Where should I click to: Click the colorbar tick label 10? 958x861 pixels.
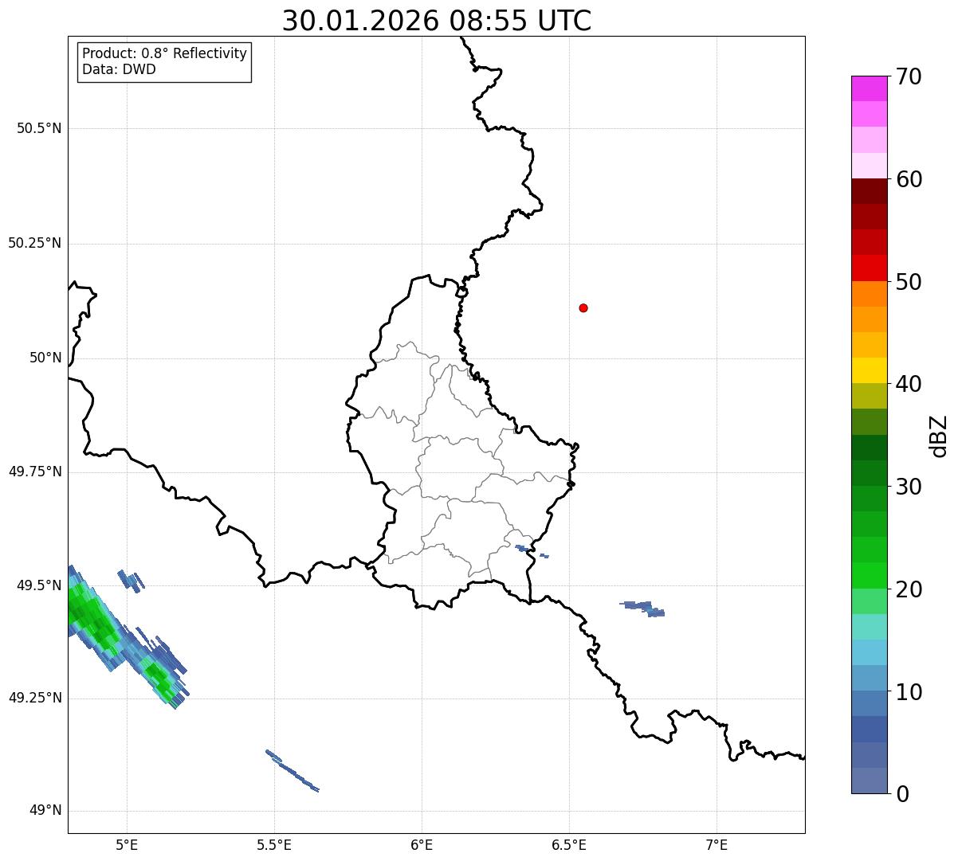coord(909,692)
